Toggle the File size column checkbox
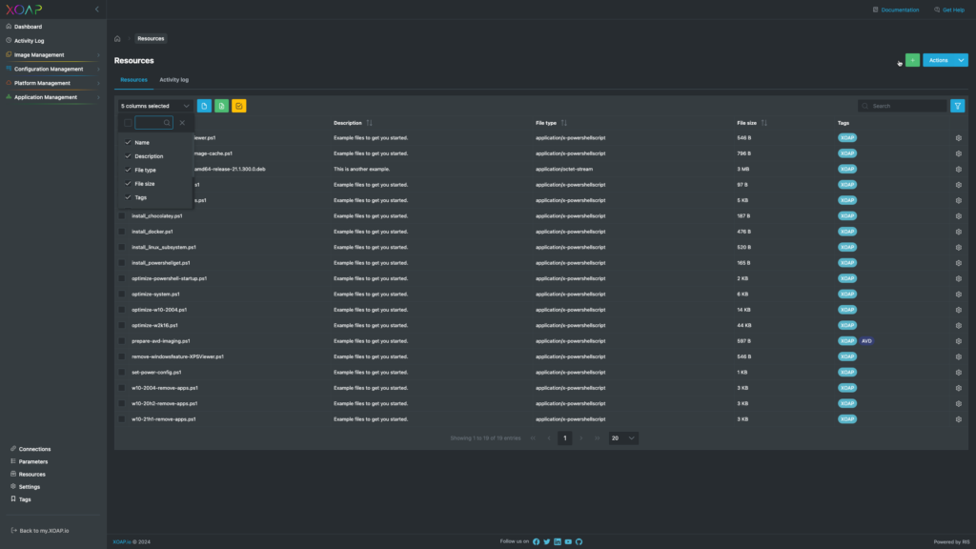The width and height of the screenshot is (976, 549). (x=129, y=184)
